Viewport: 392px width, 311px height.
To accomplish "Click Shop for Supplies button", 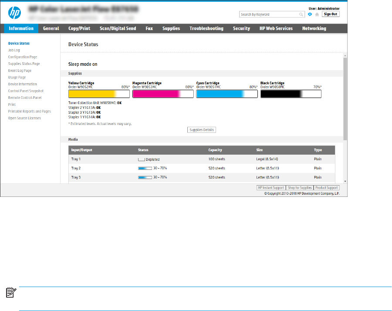I will [x=300, y=188].
